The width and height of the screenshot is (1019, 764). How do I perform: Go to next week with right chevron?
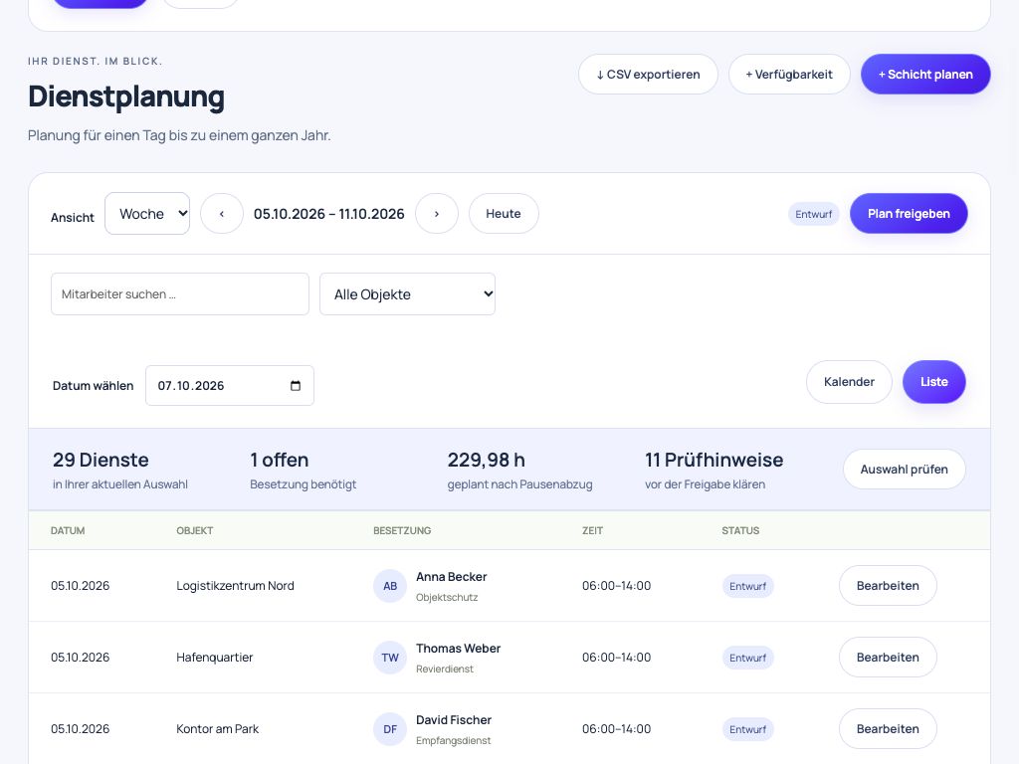coord(437,214)
